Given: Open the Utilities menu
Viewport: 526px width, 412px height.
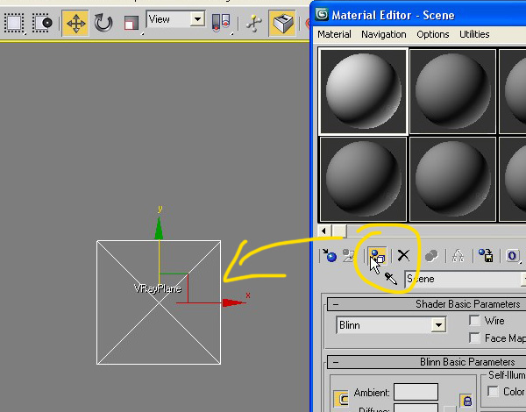Looking at the screenshot, I should tap(474, 34).
